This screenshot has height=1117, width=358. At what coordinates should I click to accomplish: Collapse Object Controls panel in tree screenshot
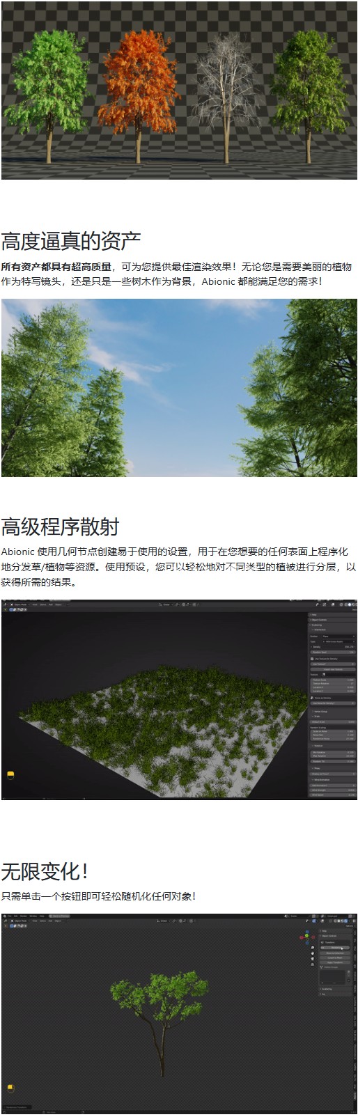334,936
